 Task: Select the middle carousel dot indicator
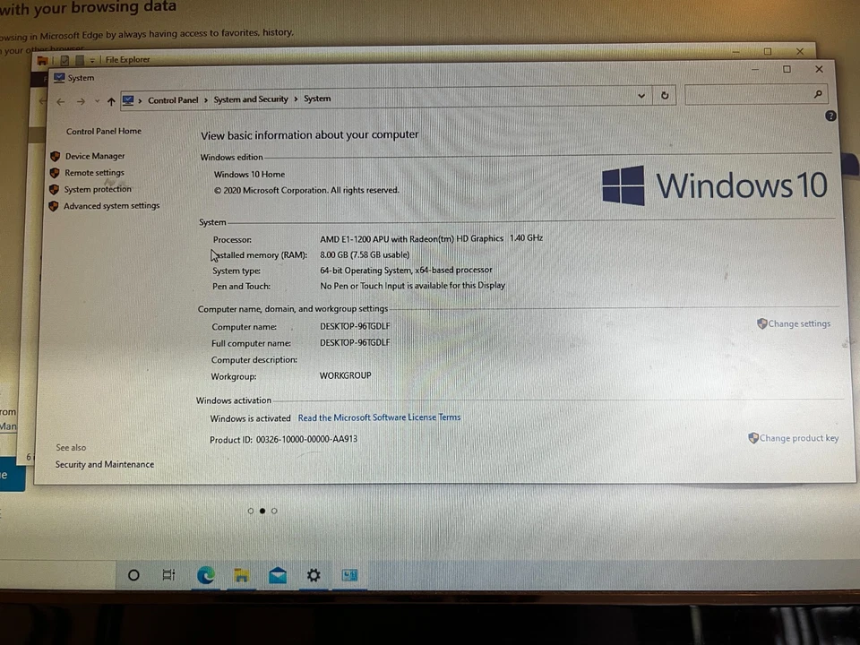(262, 510)
